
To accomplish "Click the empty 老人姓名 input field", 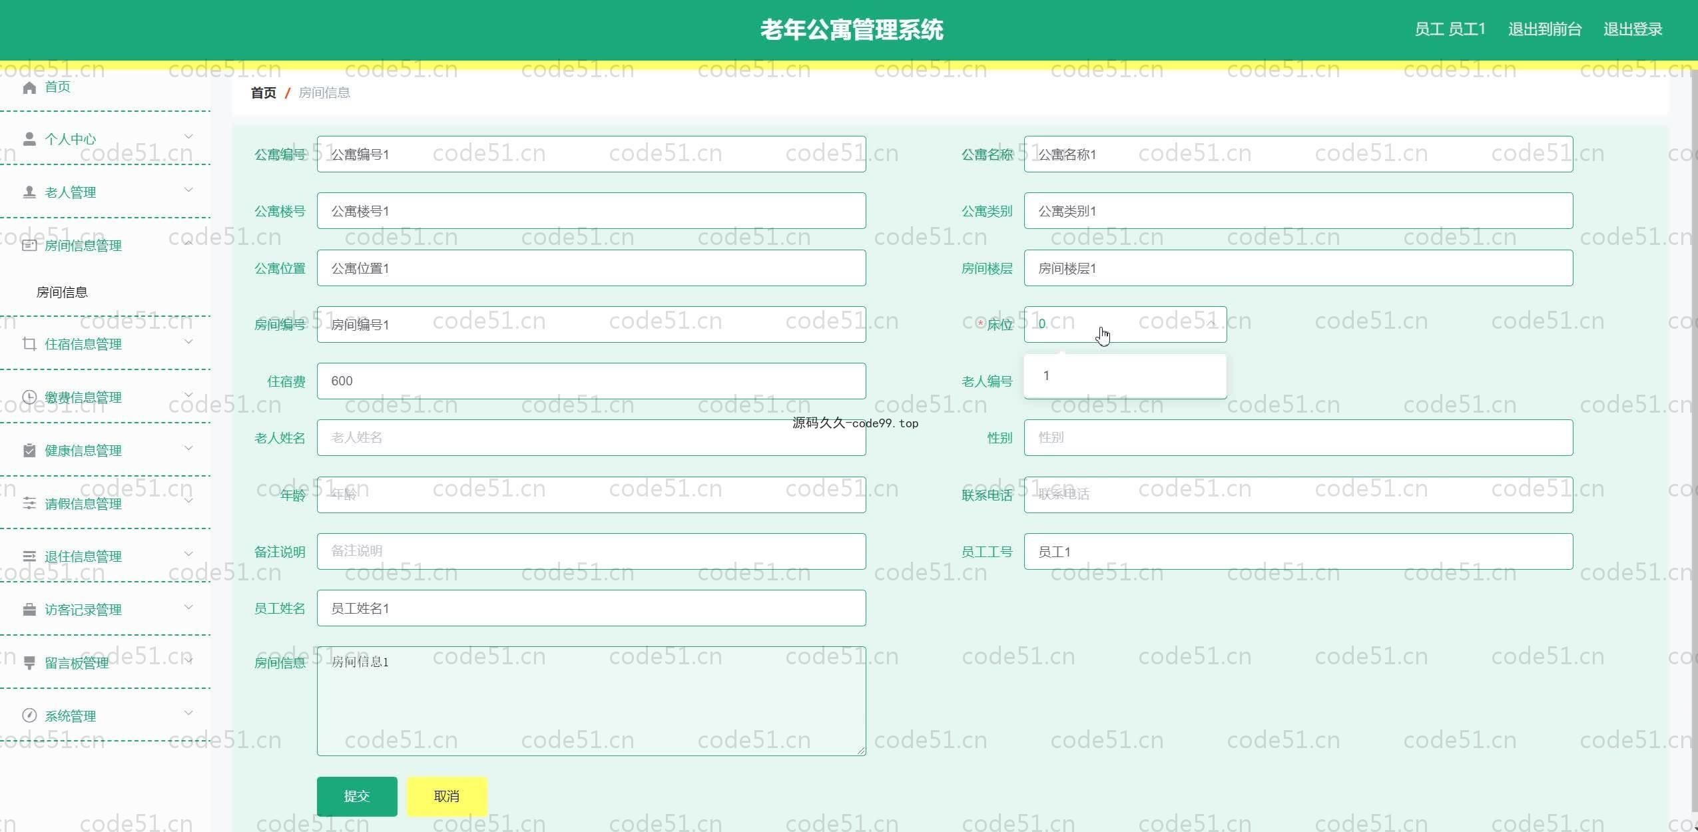I will (x=591, y=438).
